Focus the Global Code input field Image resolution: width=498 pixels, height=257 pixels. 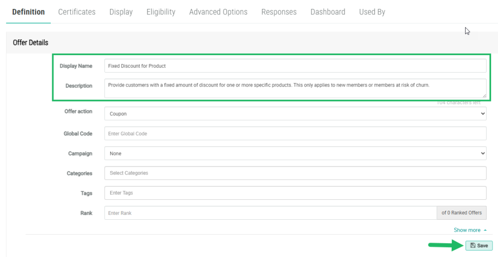click(295, 134)
